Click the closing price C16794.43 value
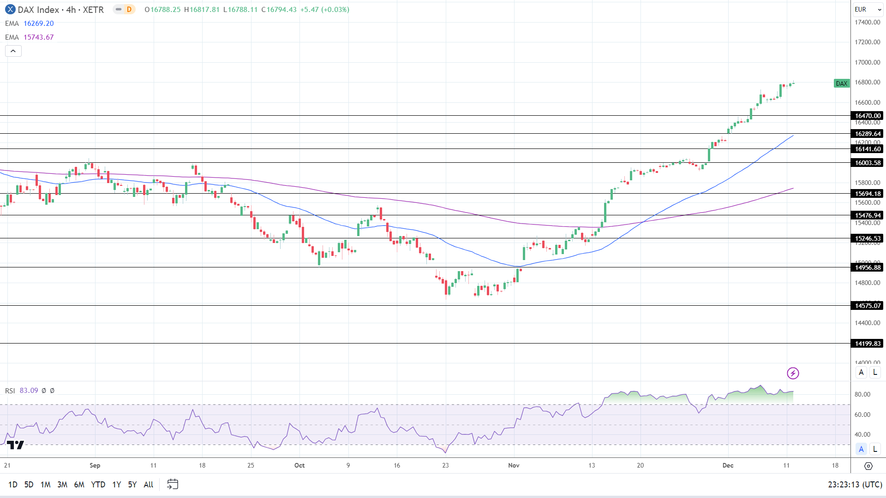This screenshot has width=886, height=498. [x=279, y=10]
